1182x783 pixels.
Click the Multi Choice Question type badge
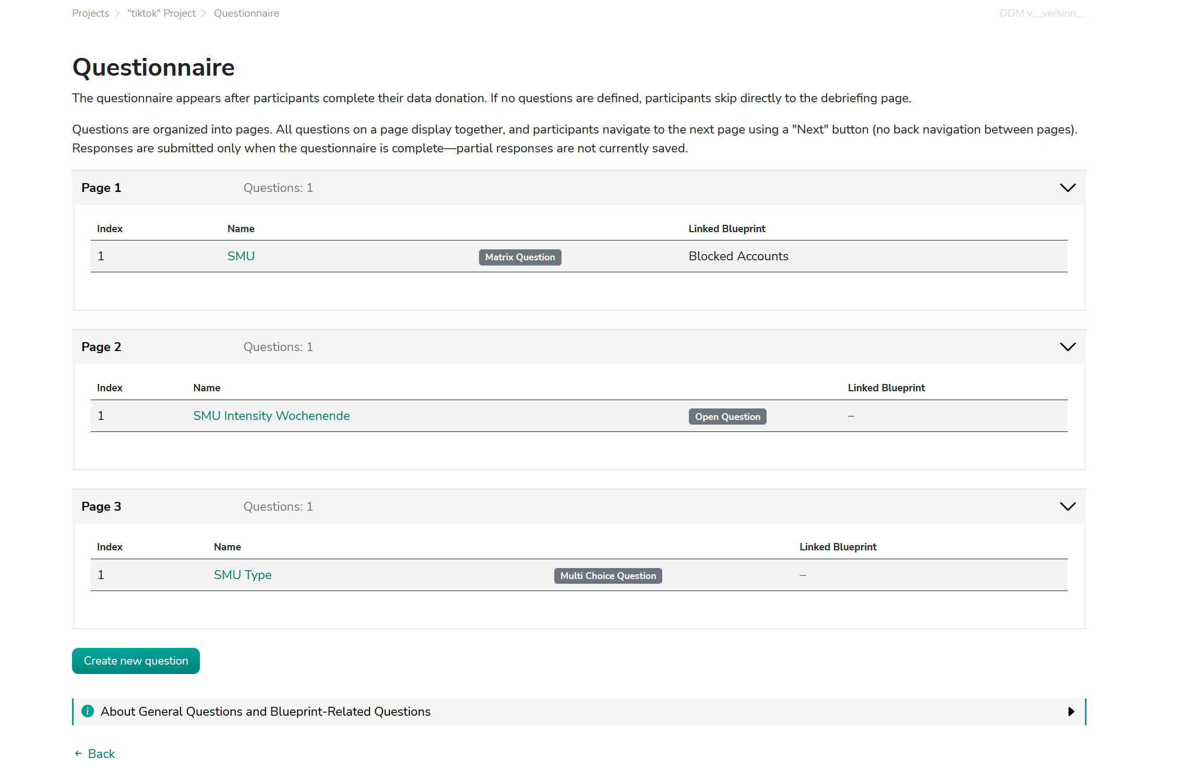click(x=607, y=575)
